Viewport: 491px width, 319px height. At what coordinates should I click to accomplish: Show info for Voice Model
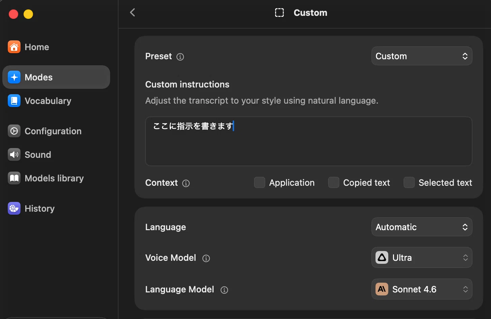(x=206, y=258)
